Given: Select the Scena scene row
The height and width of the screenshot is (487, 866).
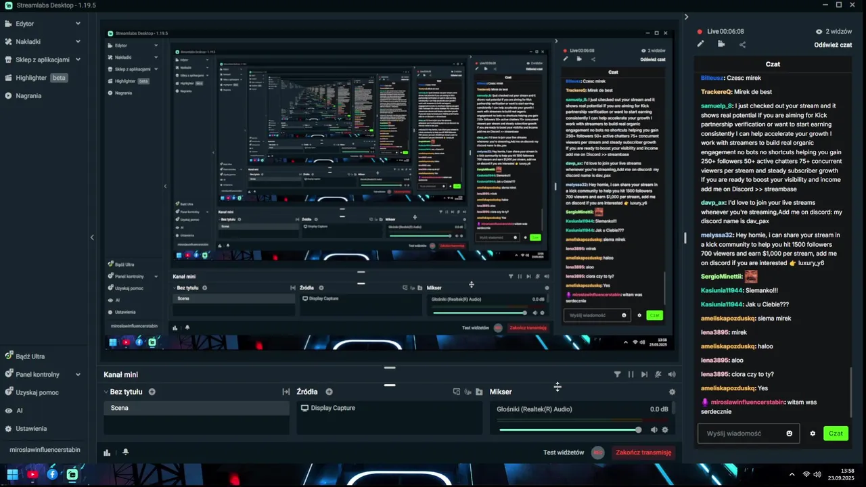Looking at the screenshot, I should pyautogui.click(x=196, y=408).
